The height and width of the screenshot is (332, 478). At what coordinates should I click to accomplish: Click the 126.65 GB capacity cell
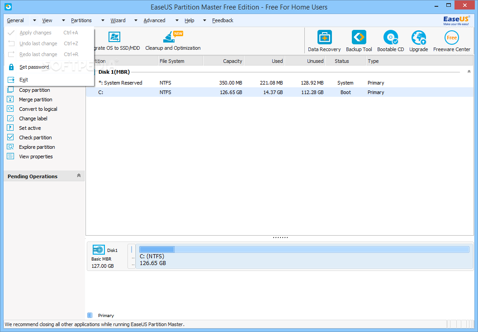tap(231, 92)
